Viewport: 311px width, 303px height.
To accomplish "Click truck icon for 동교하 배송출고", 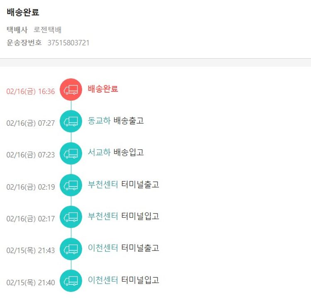I will [x=71, y=121].
